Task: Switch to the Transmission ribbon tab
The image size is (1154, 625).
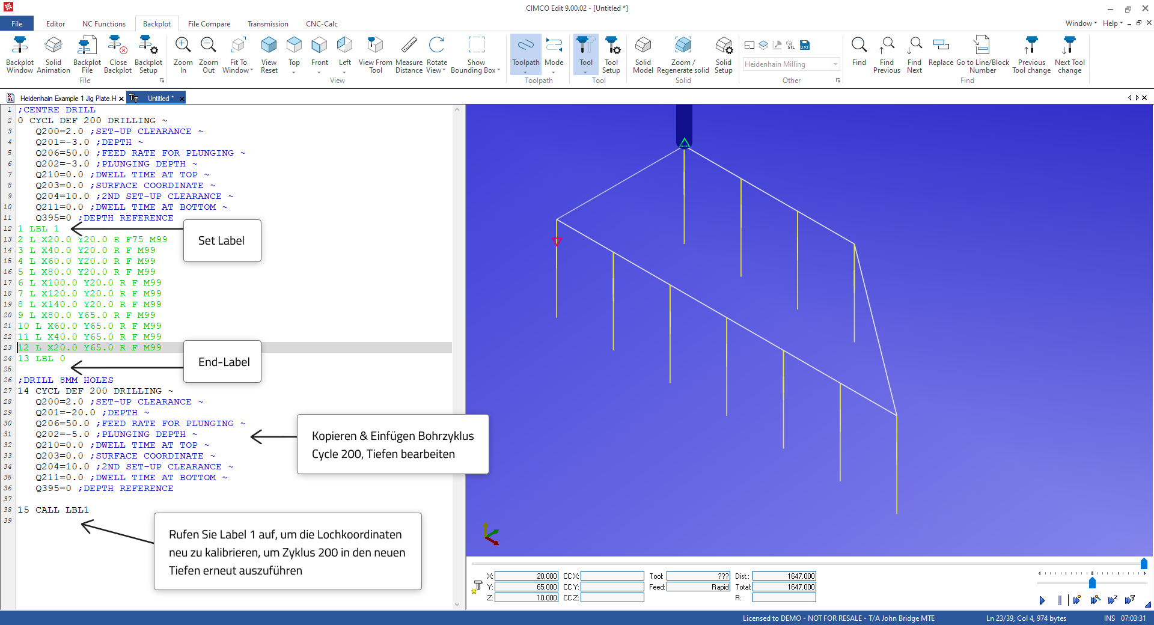Action: pos(268,24)
